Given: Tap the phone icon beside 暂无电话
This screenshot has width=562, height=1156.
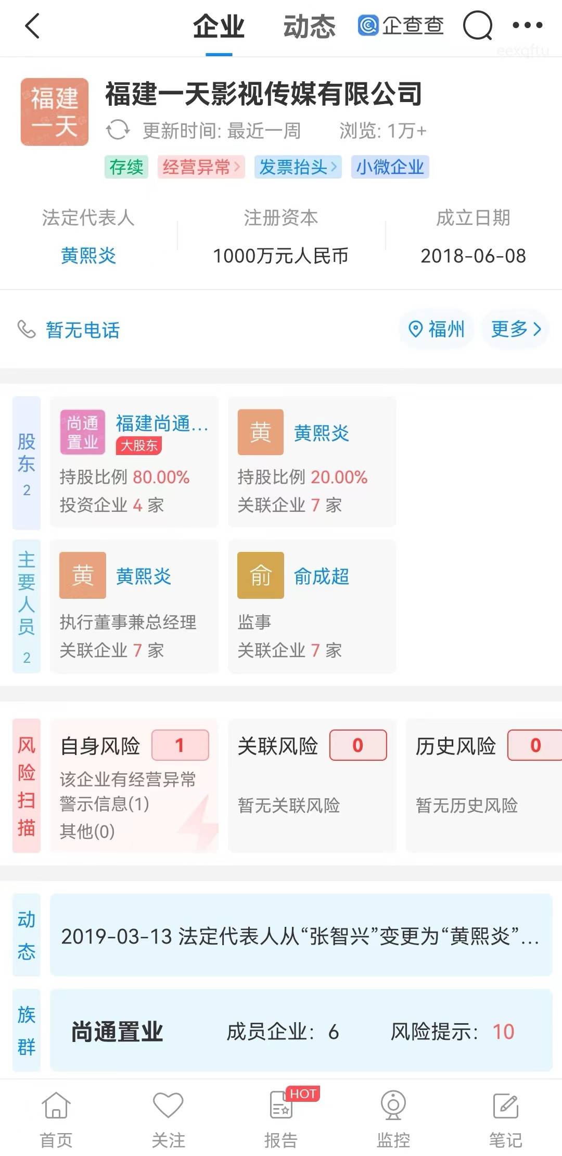Looking at the screenshot, I should click(x=27, y=329).
